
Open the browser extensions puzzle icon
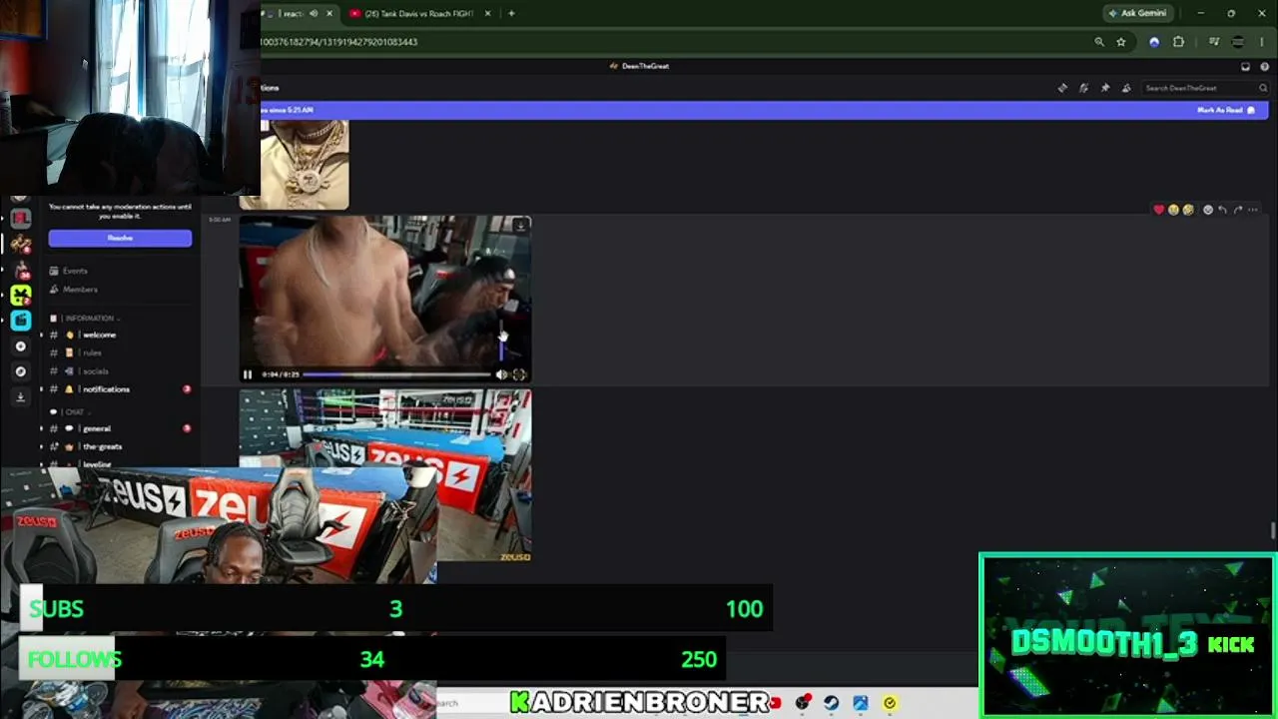(x=1178, y=42)
